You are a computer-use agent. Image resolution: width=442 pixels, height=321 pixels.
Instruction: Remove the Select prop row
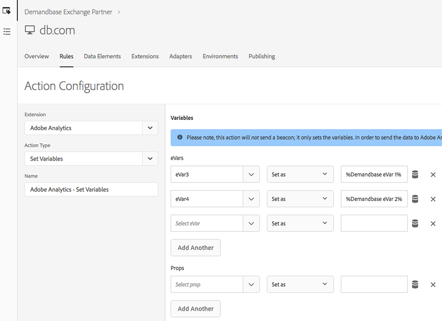pyautogui.click(x=433, y=285)
